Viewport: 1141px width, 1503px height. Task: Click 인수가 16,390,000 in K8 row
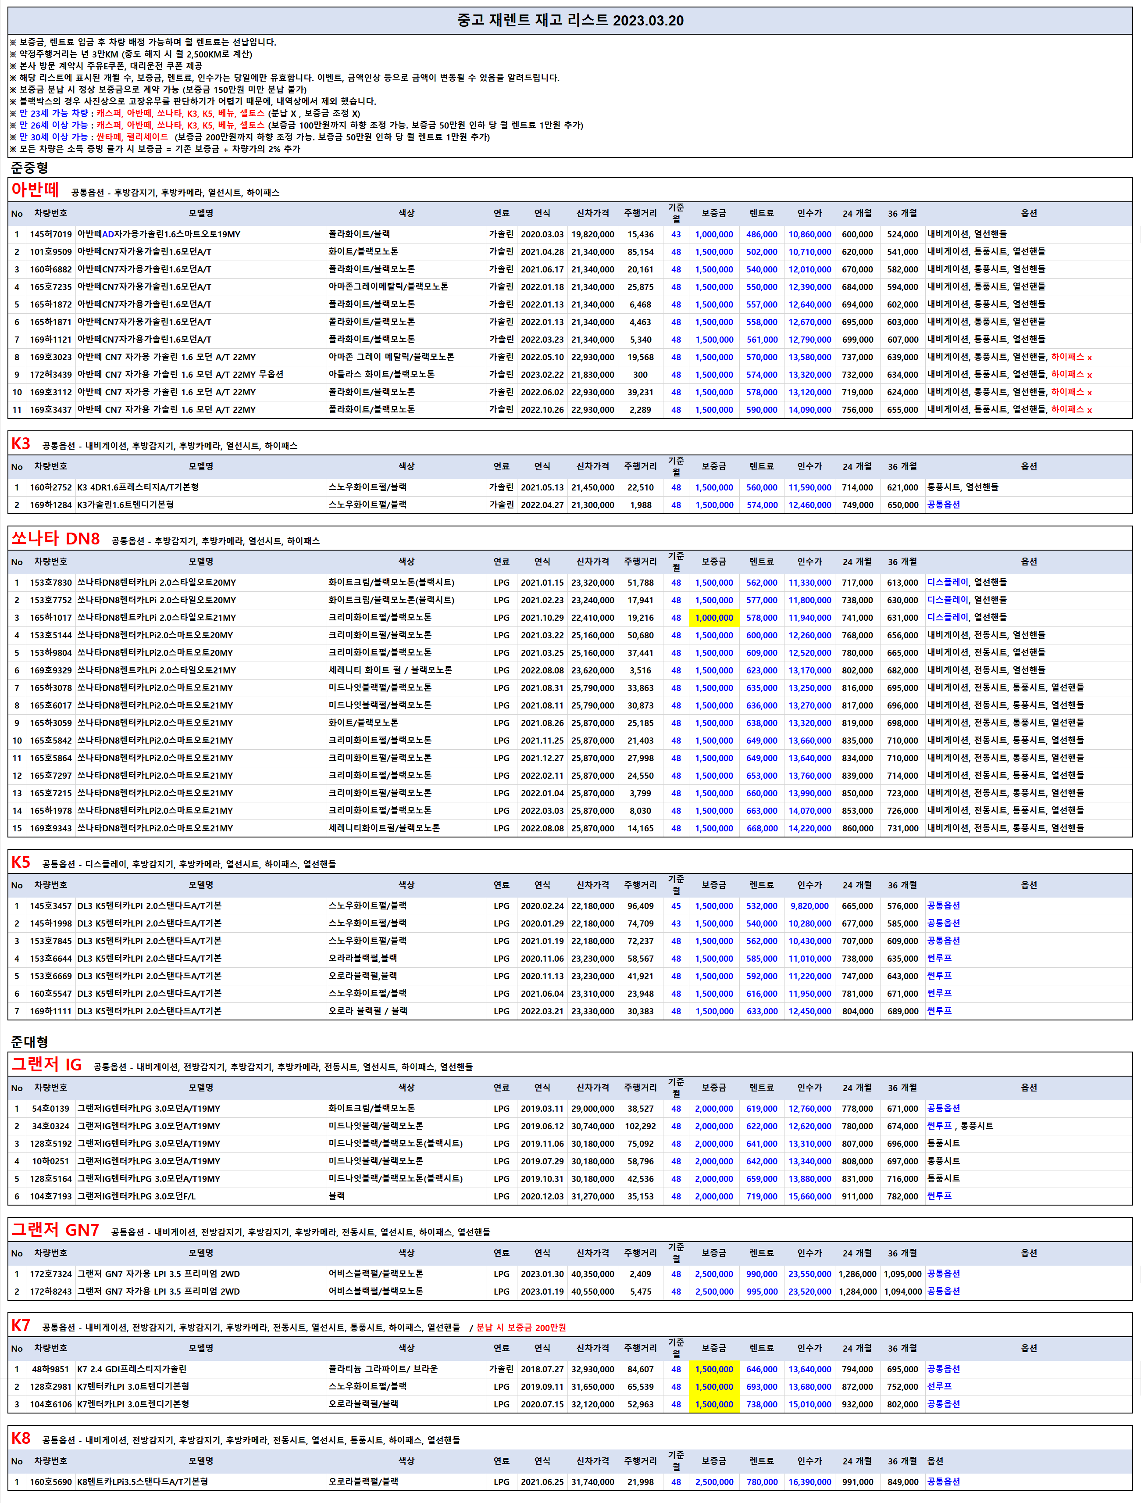pyautogui.click(x=809, y=1482)
